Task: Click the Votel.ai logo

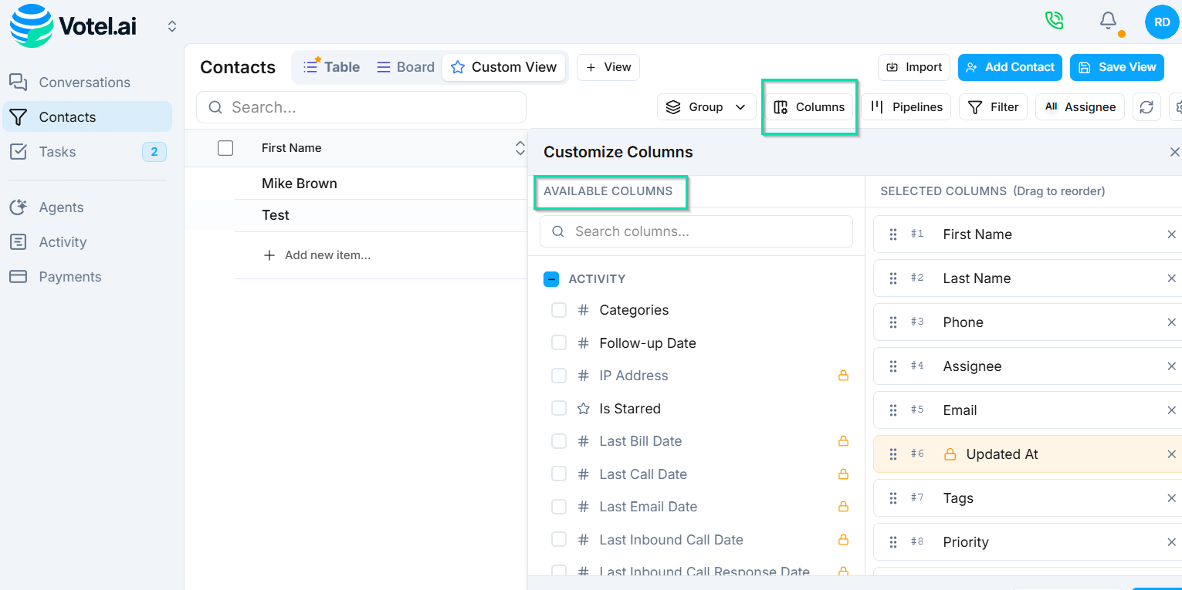Action: [73, 26]
